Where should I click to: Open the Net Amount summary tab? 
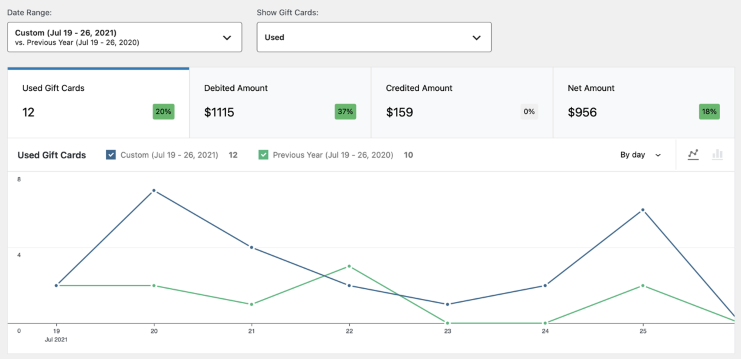tap(644, 103)
